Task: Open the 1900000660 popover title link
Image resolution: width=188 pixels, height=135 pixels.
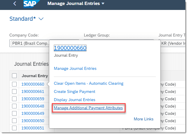Action: pos(70,48)
